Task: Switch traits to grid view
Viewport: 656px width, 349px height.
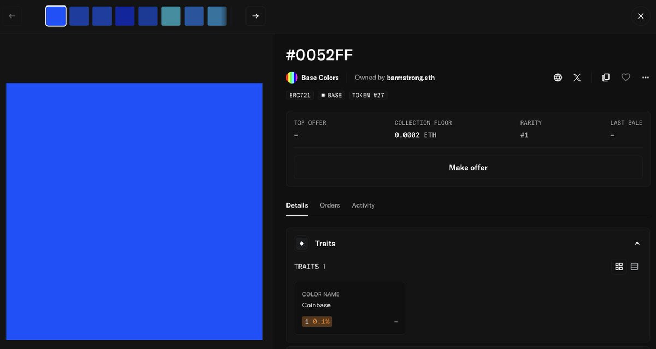Action: coord(619,266)
